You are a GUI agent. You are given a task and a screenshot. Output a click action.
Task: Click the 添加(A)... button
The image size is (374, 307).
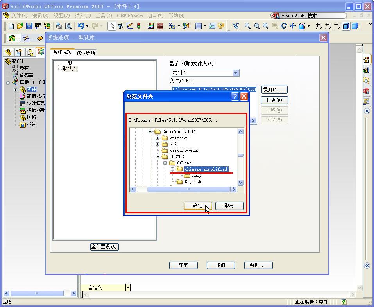(274, 90)
